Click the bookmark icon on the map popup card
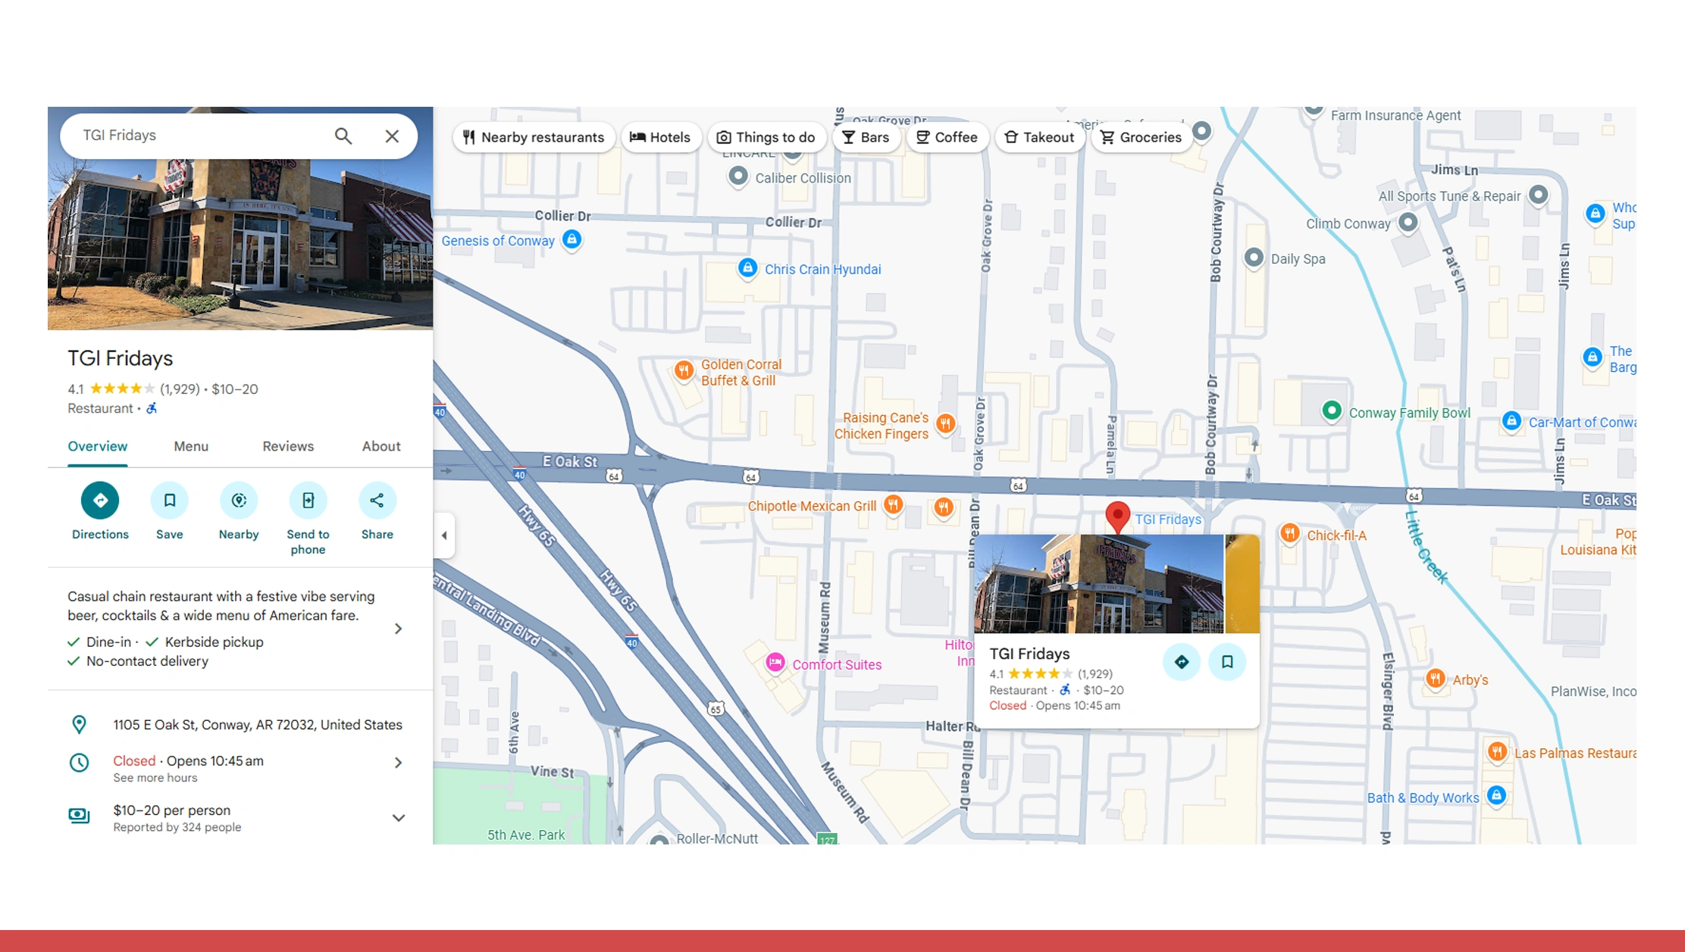 pos(1226,661)
